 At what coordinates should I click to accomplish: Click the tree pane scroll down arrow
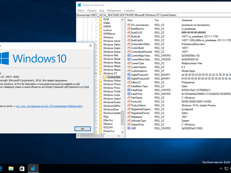pyautogui.click(x=122, y=132)
